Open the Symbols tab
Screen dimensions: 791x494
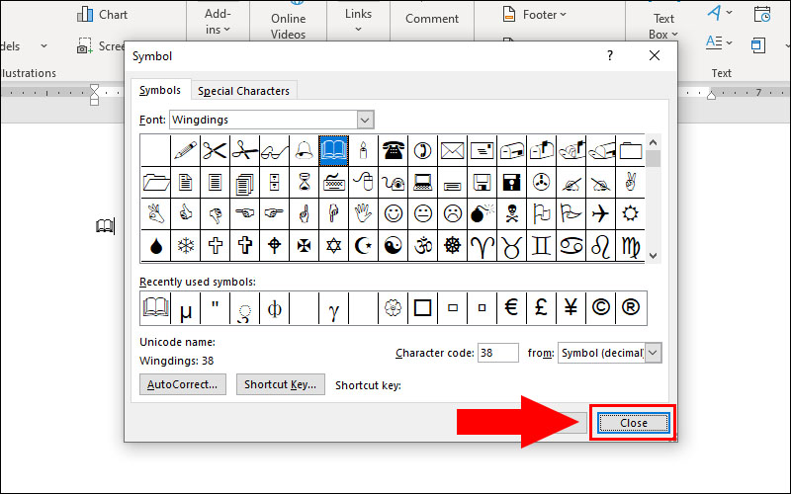tap(160, 91)
